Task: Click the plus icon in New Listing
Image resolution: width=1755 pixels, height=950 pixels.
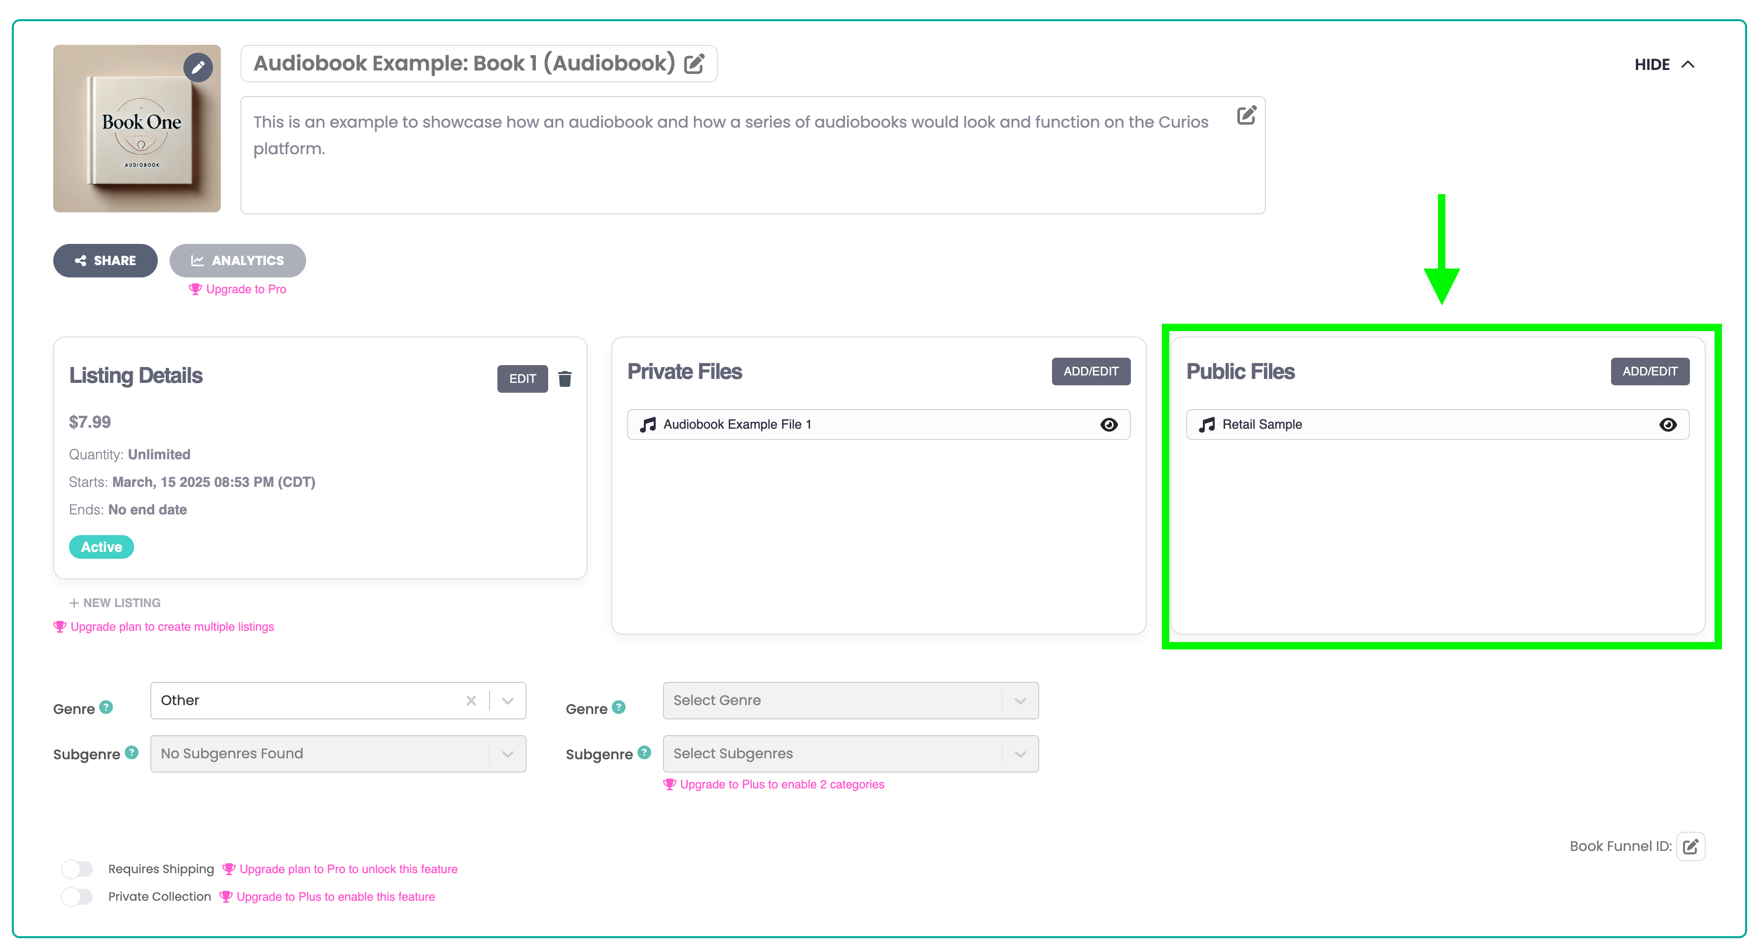Action: click(73, 604)
